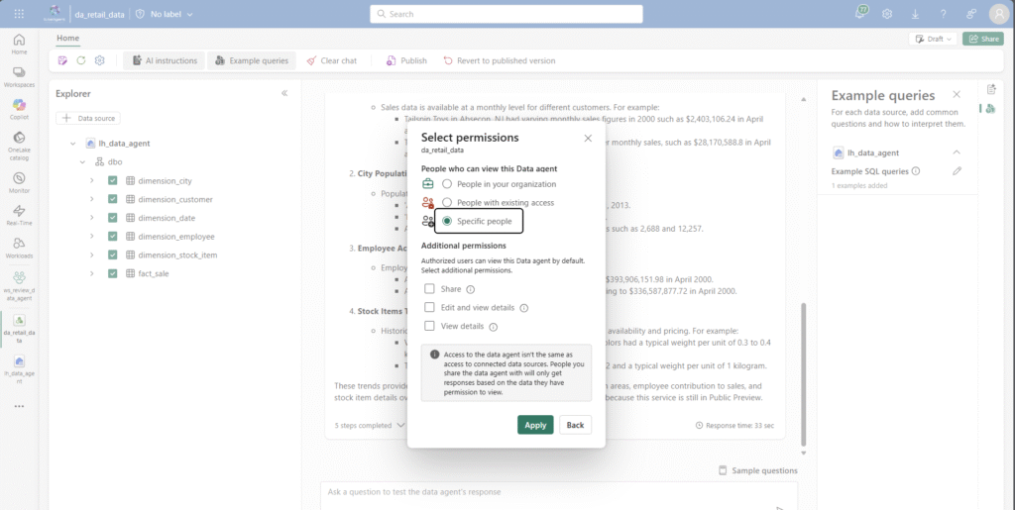Open settings gear in top bar
Viewport: 1015px width, 510px height.
tap(887, 14)
